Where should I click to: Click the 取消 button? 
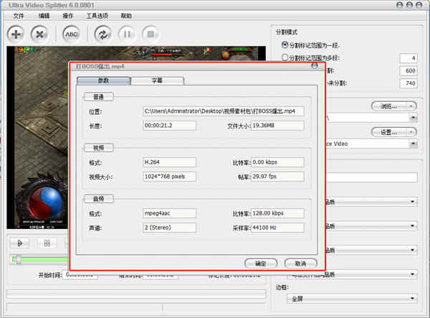click(301, 263)
